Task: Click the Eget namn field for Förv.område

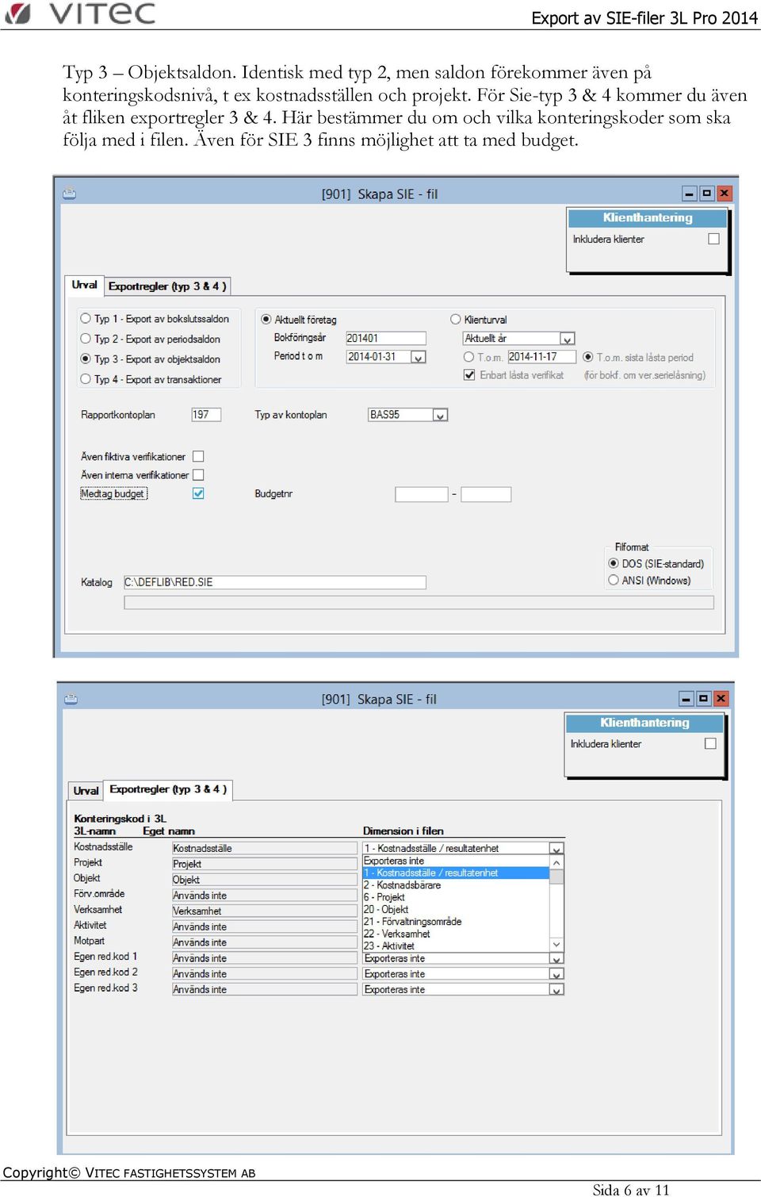Action: (265, 895)
